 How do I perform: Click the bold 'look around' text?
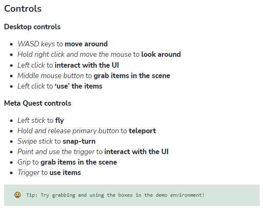pos(161,54)
